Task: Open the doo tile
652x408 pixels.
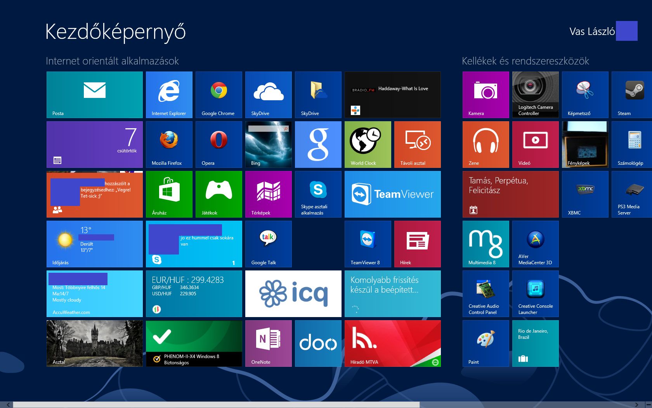Action: click(318, 343)
